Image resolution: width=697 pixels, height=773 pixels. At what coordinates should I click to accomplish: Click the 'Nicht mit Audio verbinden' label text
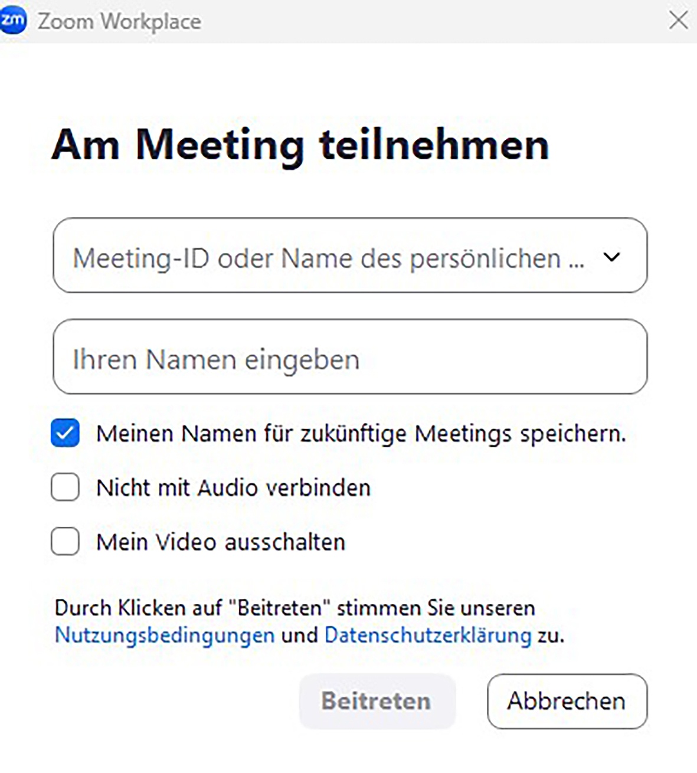click(x=233, y=488)
